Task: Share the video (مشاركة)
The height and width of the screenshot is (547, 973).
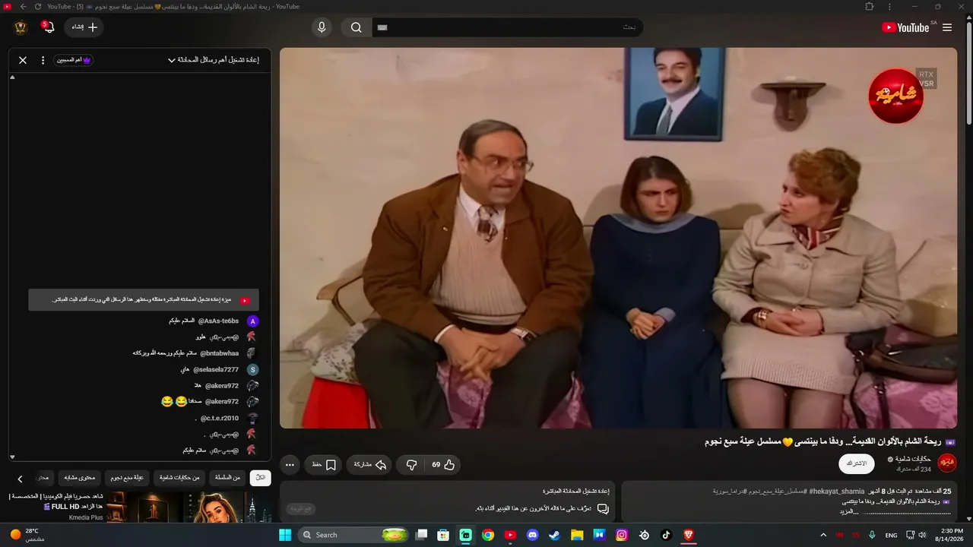Action: pos(369,464)
